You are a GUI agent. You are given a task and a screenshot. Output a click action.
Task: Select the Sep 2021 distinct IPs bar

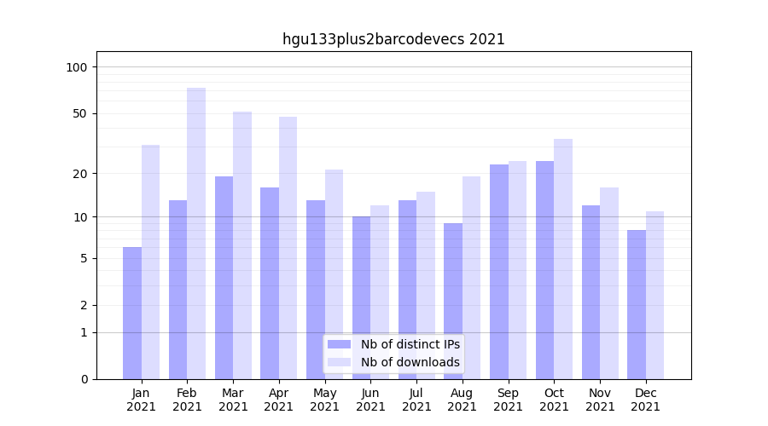pyautogui.click(x=499, y=271)
